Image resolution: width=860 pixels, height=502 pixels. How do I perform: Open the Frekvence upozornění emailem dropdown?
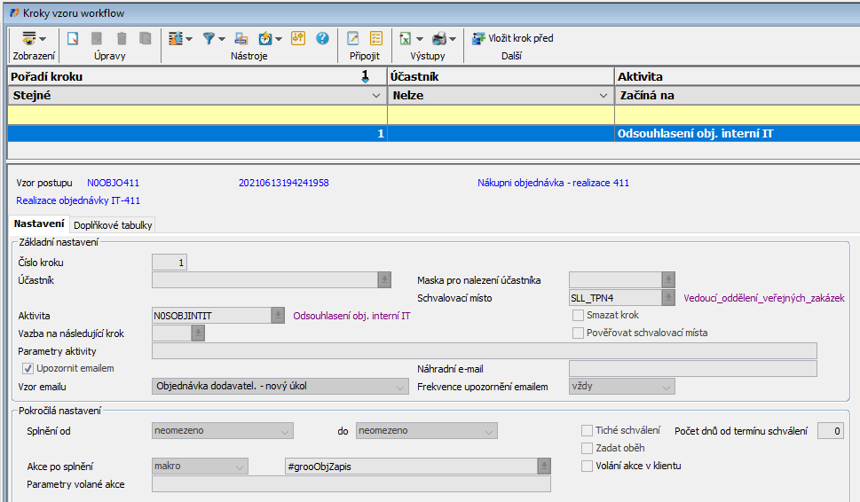(x=666, y=386)
